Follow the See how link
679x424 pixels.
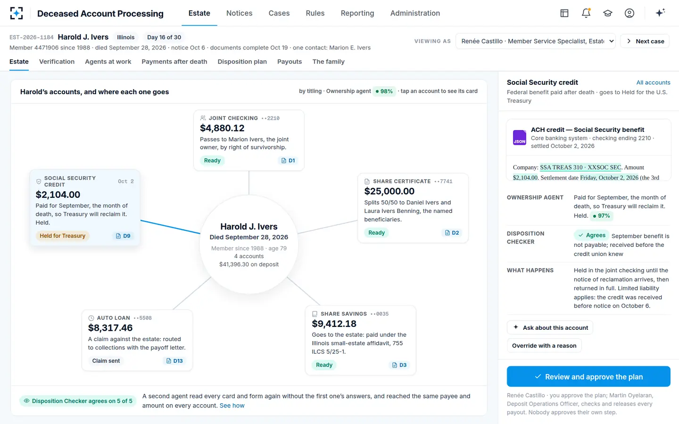click(232, 406)
